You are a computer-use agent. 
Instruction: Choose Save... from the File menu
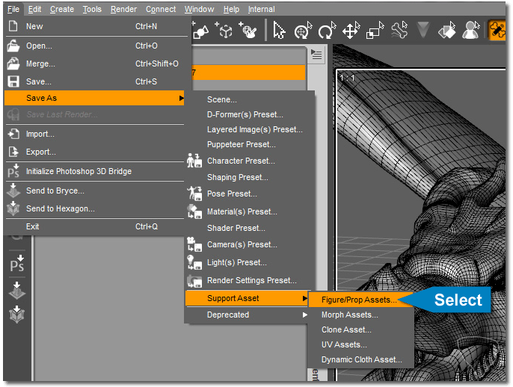pyautogui.click(x=94, y=81)
